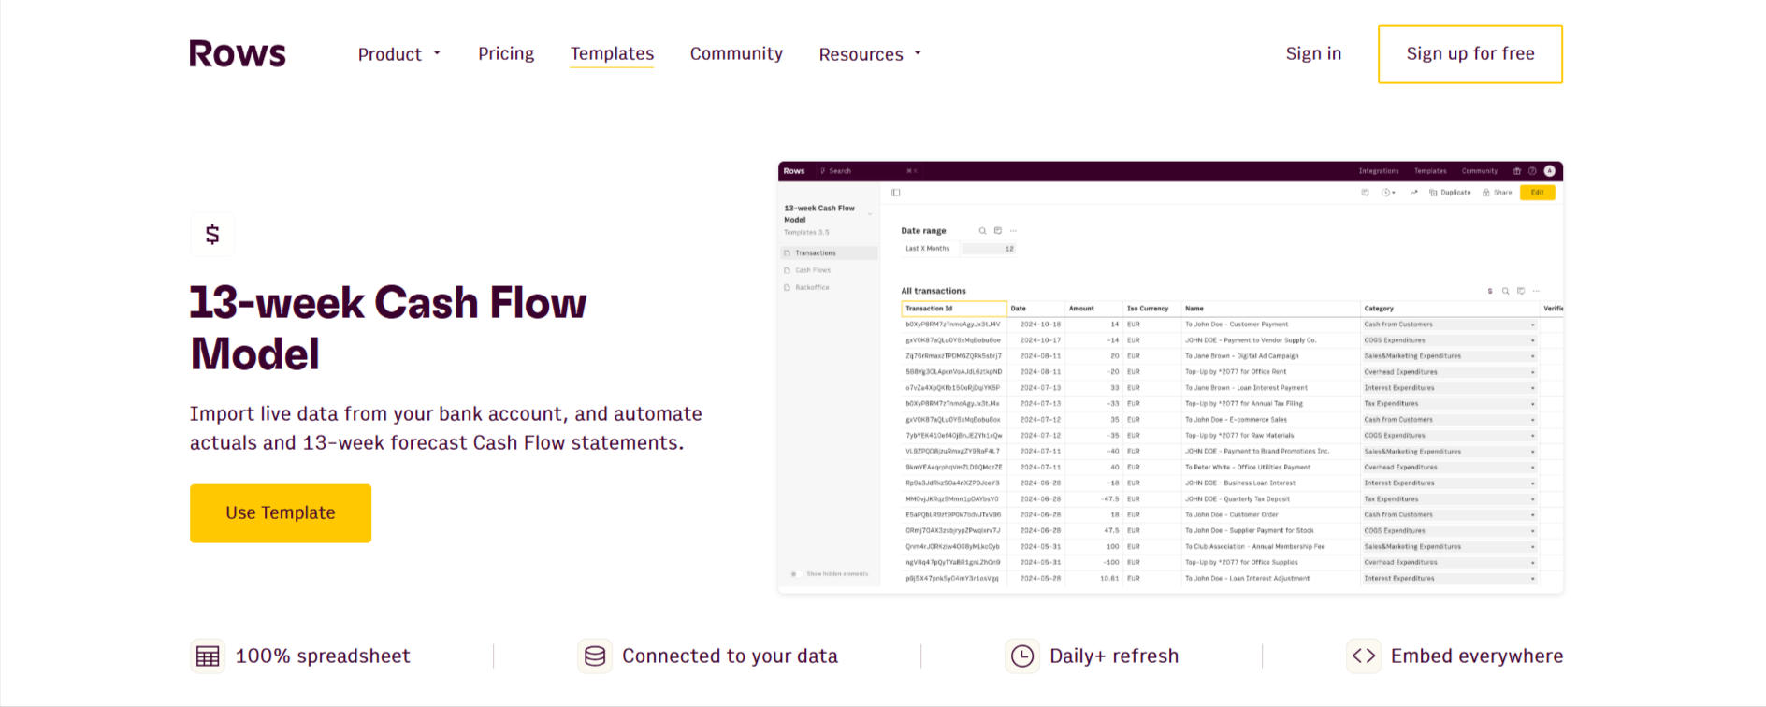
Task: Click the Name column header
Action: coord(1270,309)
